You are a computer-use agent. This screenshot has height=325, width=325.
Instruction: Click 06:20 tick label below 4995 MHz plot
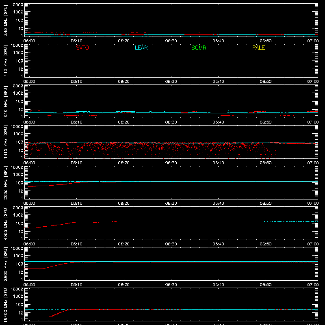[124, 244]
